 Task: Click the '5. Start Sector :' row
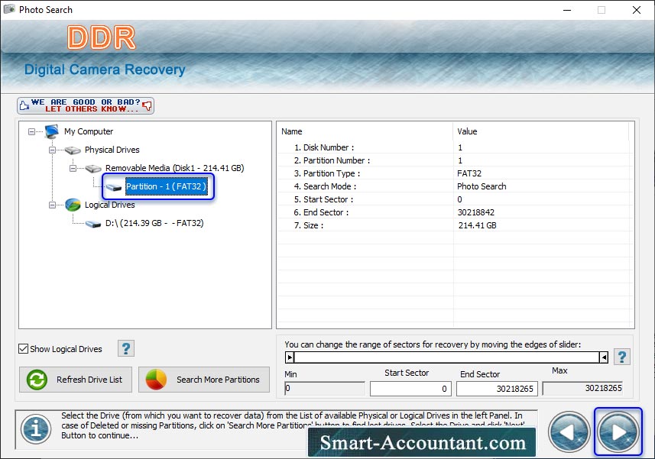click(456, 199)
